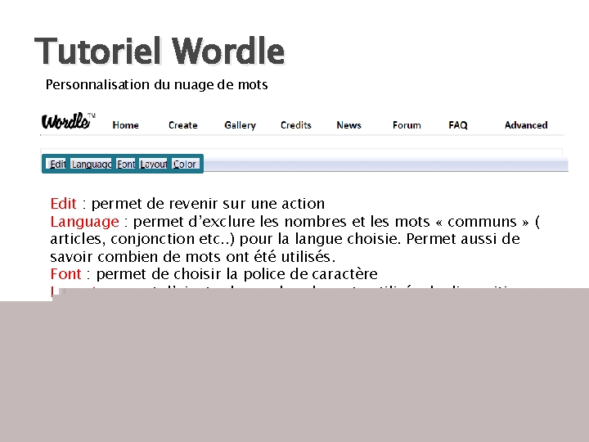Open the Edit menu
Viewport: 589px width, 442px height.
56,164
